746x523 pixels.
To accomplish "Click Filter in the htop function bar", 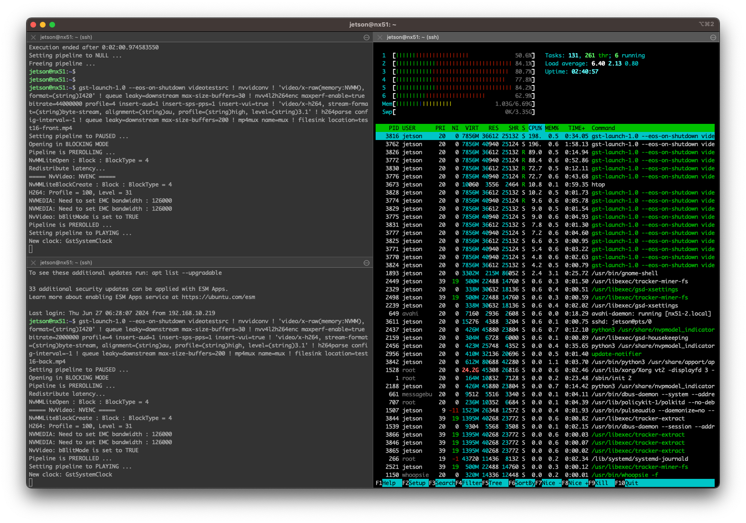I will pyautogui.click(x=472, y=483).
